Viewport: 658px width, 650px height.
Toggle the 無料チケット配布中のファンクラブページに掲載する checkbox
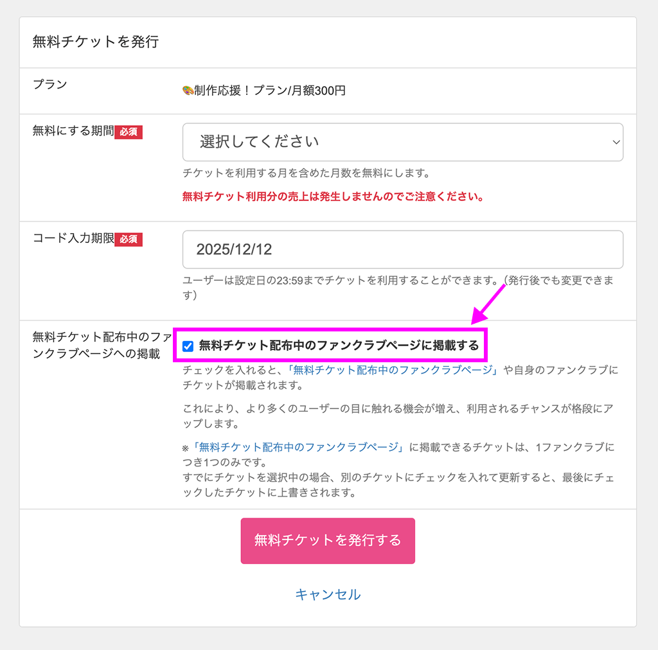click(187, 346)
